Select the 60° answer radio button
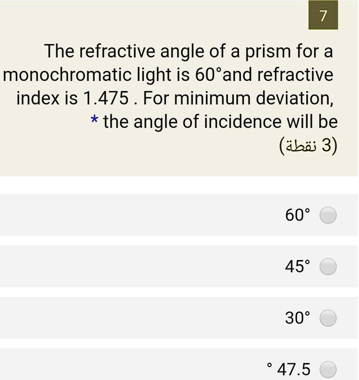 pos(328,216)
